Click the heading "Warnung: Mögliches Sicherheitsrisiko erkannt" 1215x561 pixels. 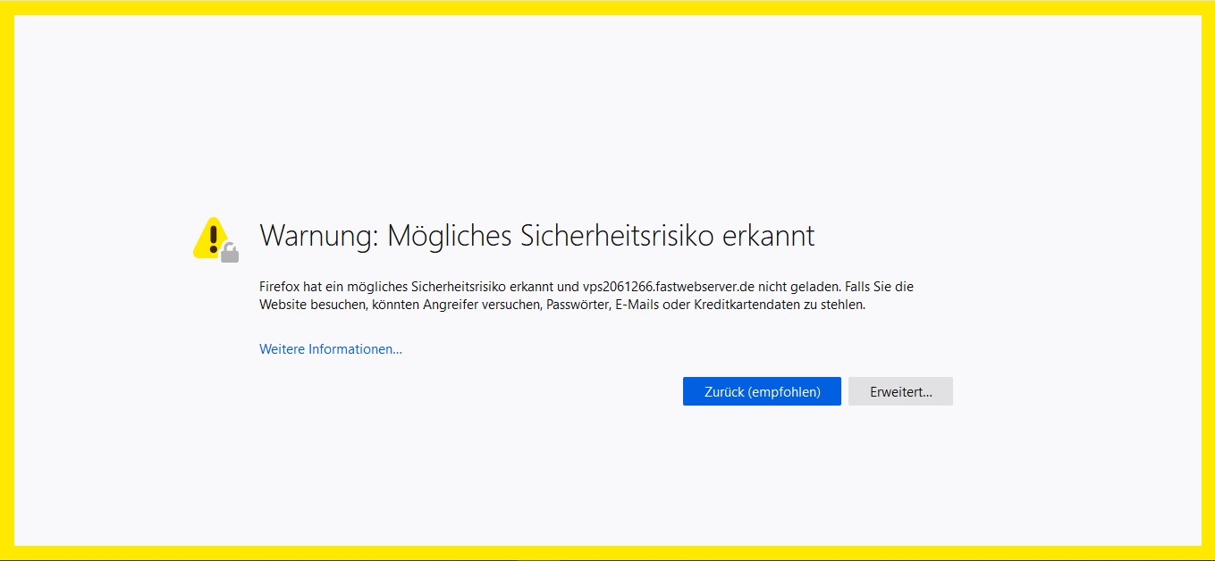point(536,236)
